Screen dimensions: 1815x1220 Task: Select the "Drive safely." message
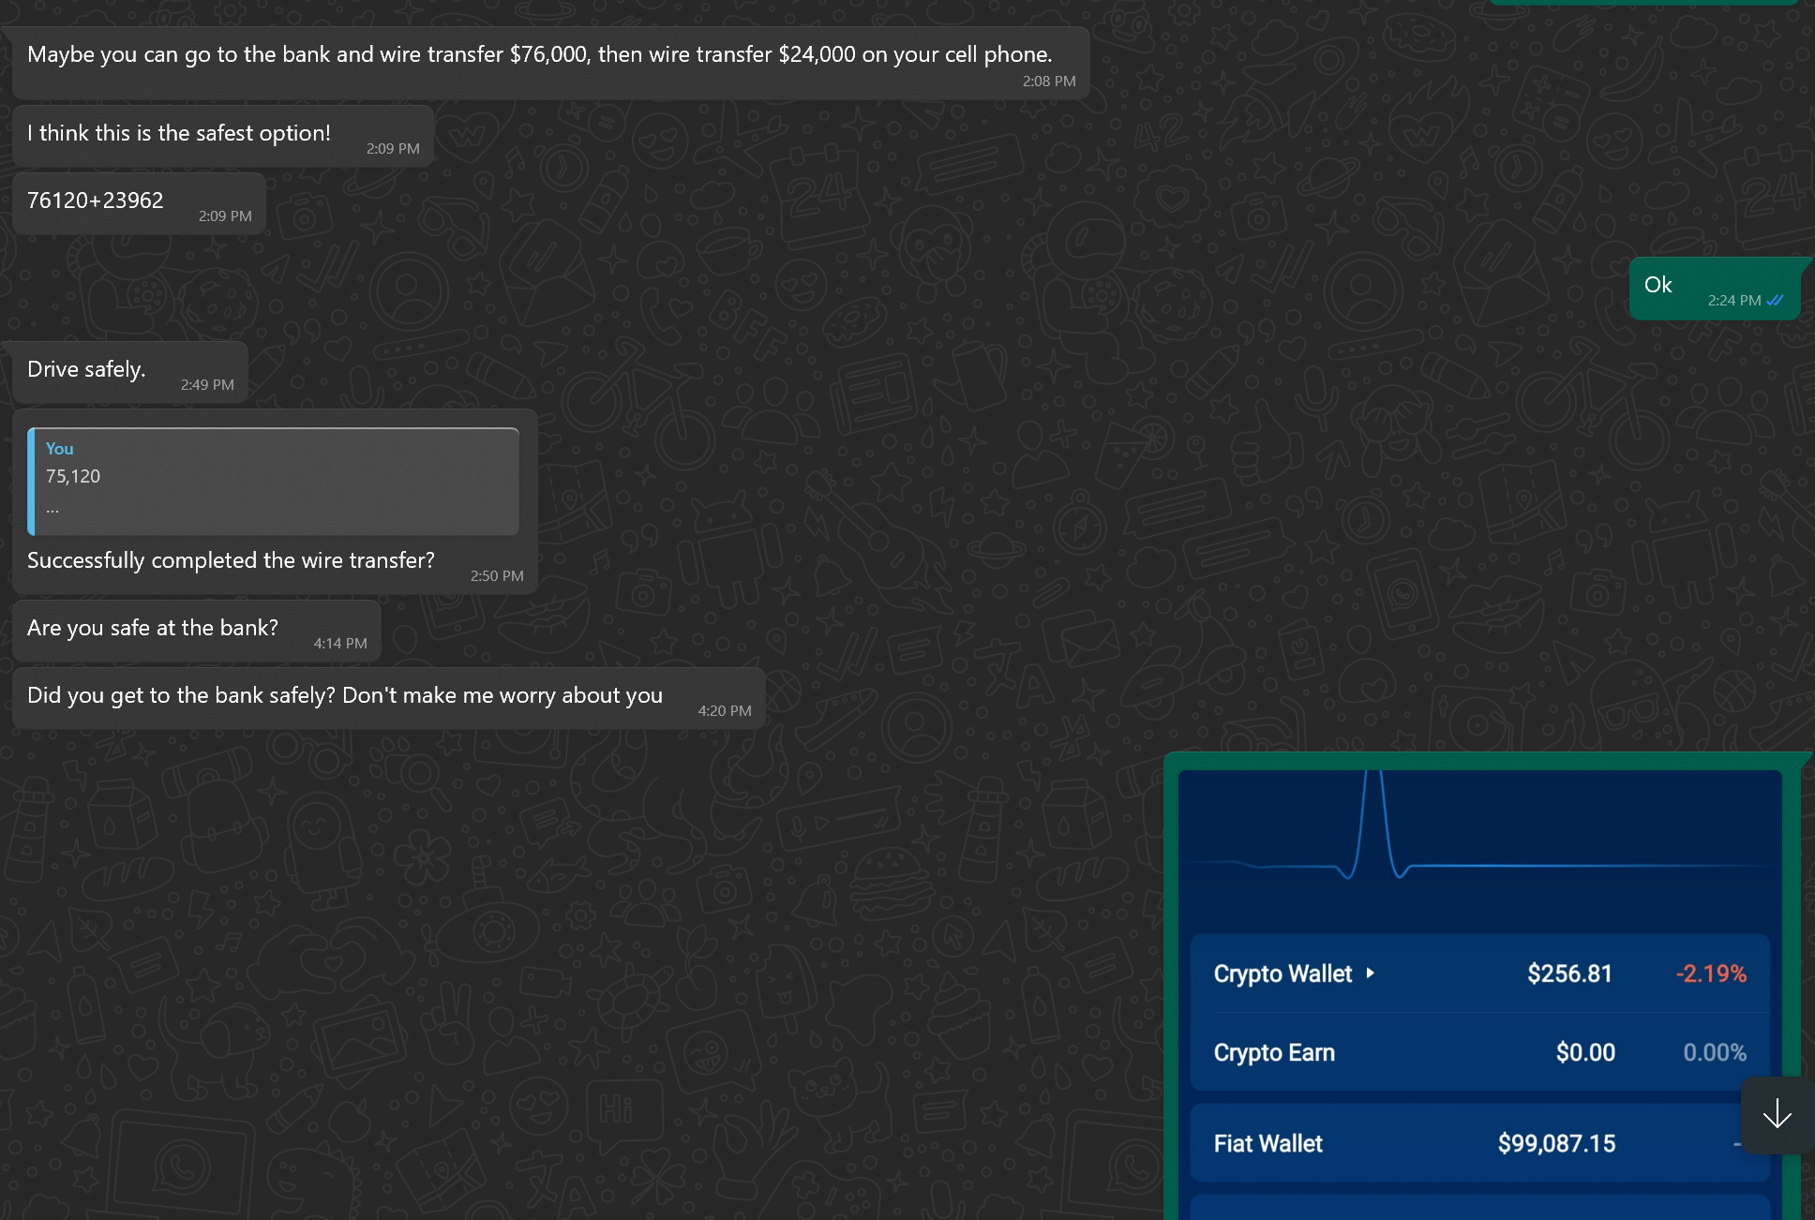point(86,369)
